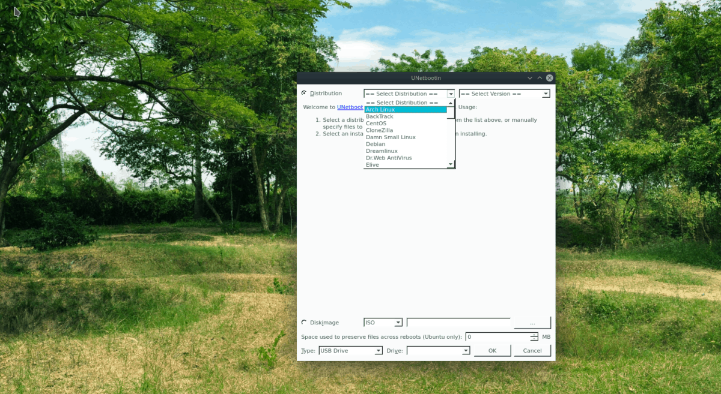This screenshot has height=394, width=721.
Task: Open the UNetbootin homepage link
Action: click(350, 107)
